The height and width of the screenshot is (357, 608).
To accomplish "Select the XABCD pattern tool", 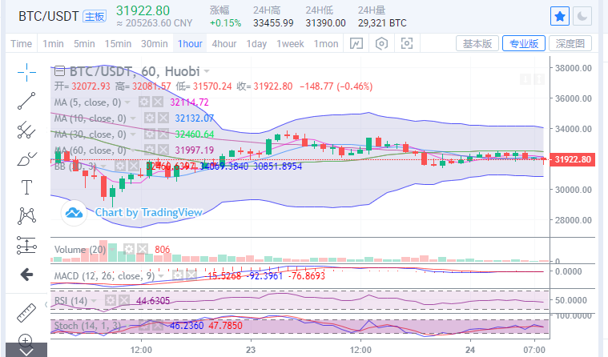I will coord(26,216).
